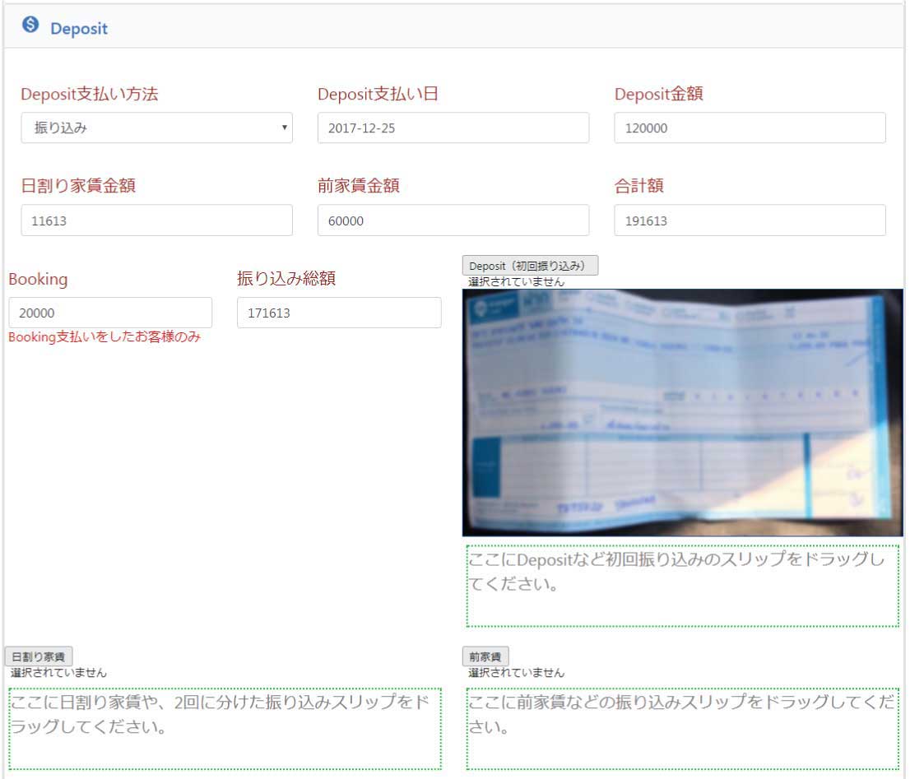Click the 日割り家賃 slip drop area
Screen dimensions: 910x779
225,729
